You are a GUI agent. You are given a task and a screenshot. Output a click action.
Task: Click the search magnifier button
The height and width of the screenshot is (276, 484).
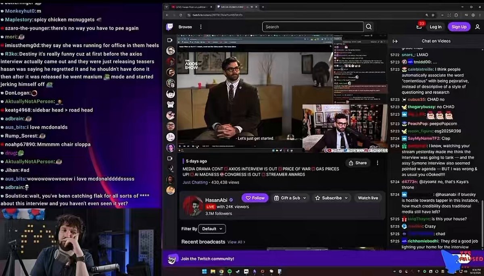point(369,27)
